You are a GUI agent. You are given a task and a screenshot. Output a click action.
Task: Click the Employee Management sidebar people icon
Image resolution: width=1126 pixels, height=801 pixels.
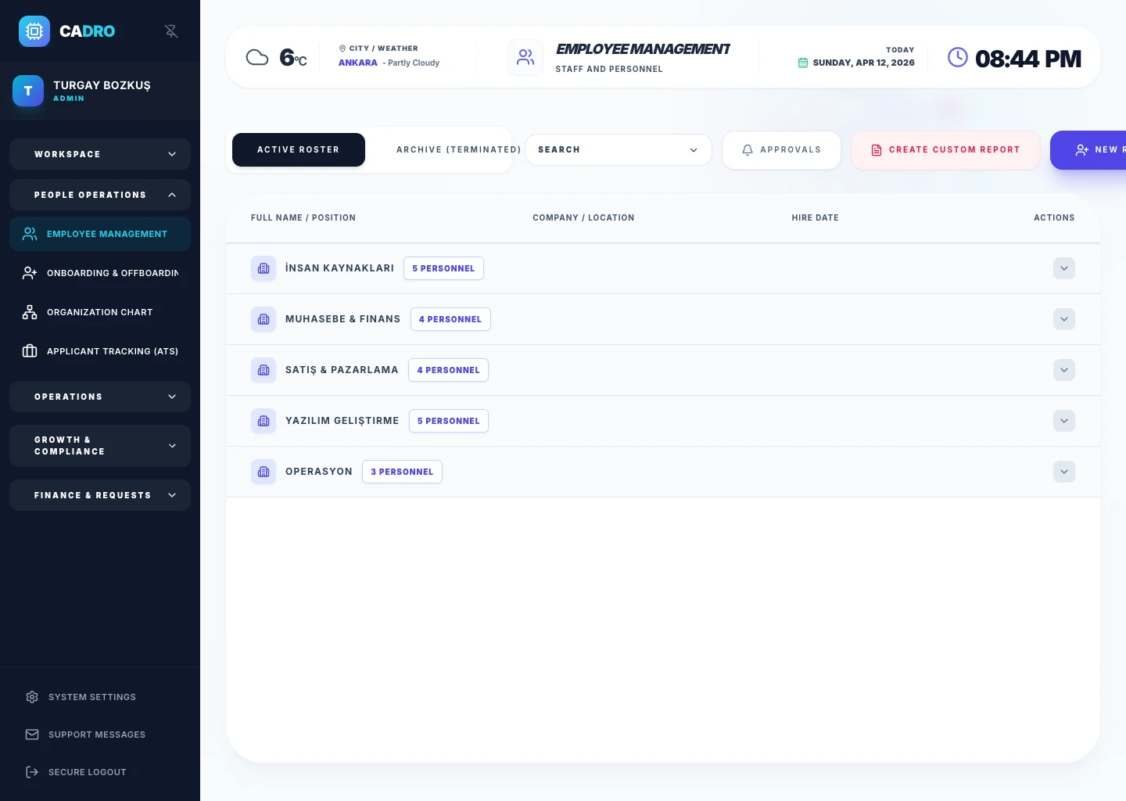click(30, 234)
